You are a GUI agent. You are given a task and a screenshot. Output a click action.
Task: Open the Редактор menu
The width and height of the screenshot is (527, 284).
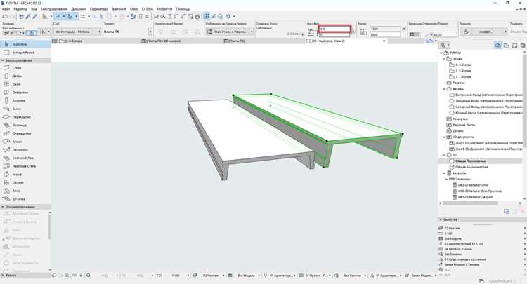(x=20, y=9)
